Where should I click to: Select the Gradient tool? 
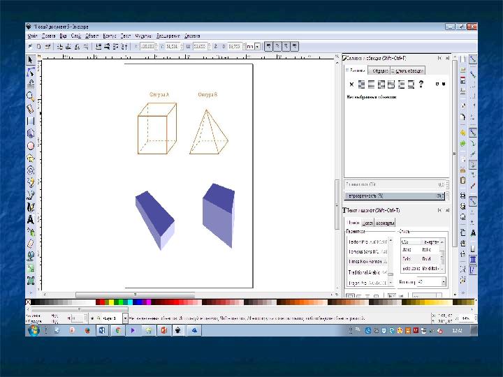click(31, 268)
